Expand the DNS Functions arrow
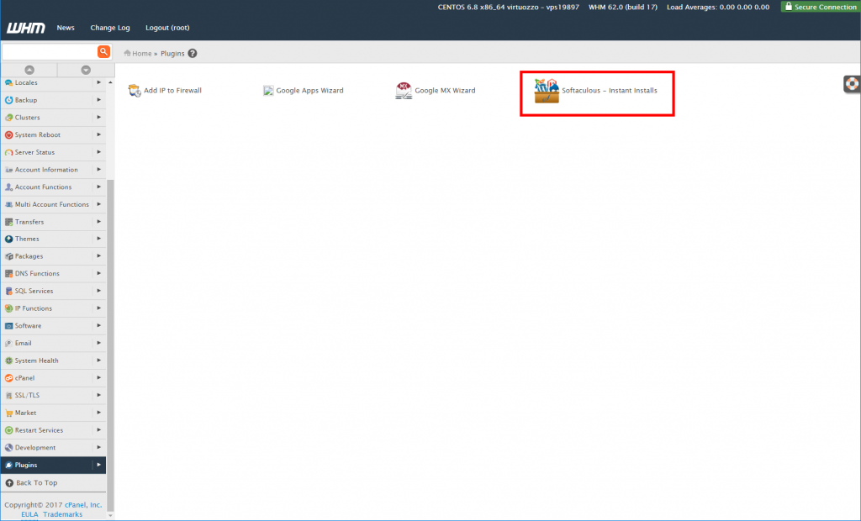861x521 pixels. click(x=99, y=273)
